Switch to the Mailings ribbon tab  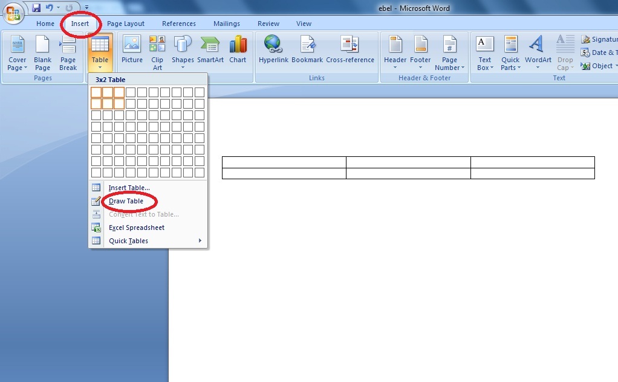click(226, 24)
